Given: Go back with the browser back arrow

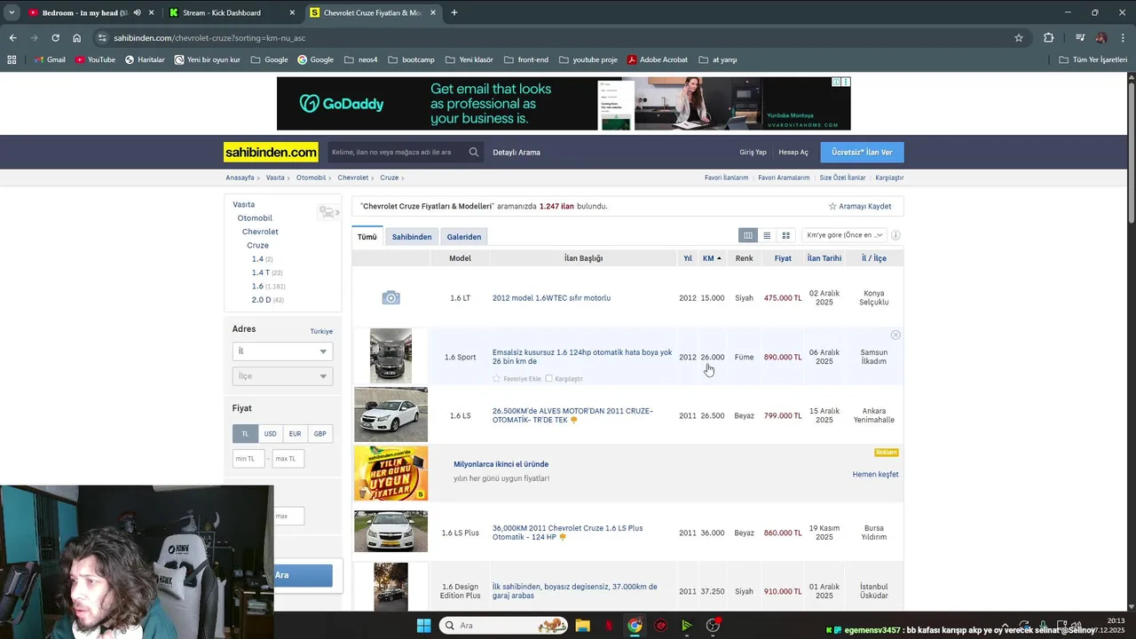Looking at the screenshot, I should click(x=12, y=38).
